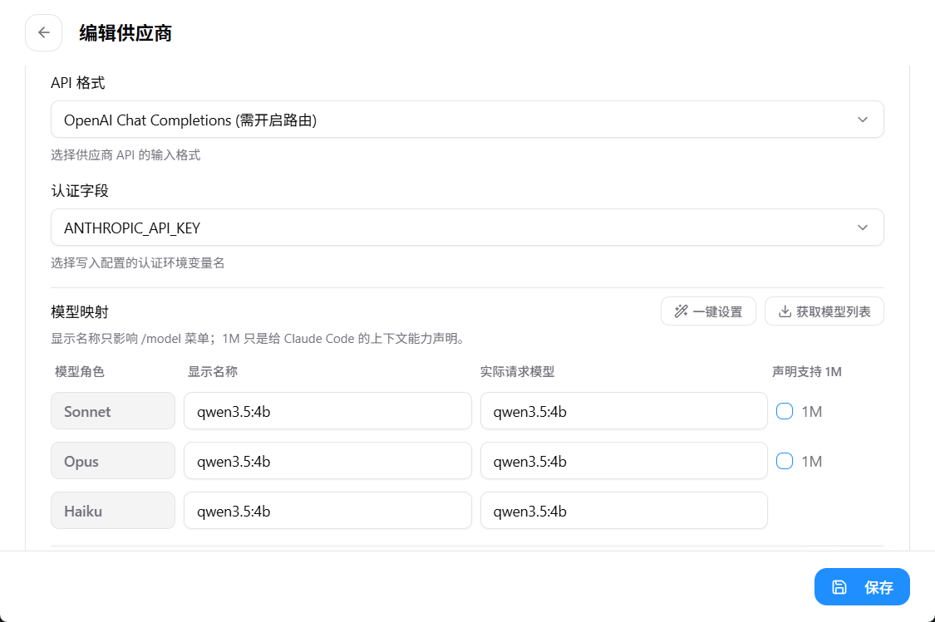Enable 1M checkbox for Opus

pos(784,461)
